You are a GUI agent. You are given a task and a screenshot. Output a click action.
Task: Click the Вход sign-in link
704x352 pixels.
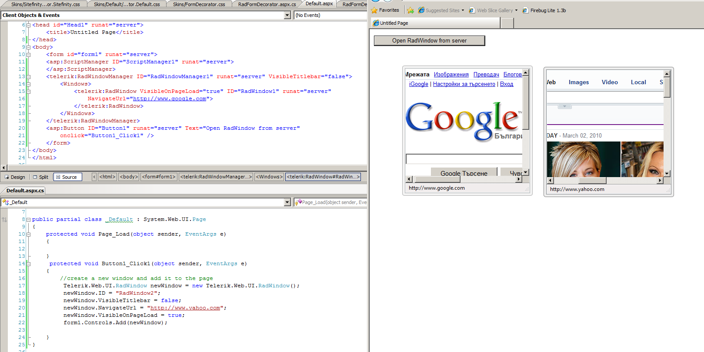pyautogui.click(x=507, y=84)
